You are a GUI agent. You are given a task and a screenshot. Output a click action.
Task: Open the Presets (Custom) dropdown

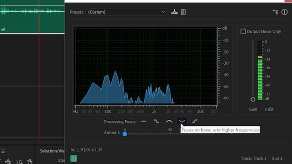126,12
